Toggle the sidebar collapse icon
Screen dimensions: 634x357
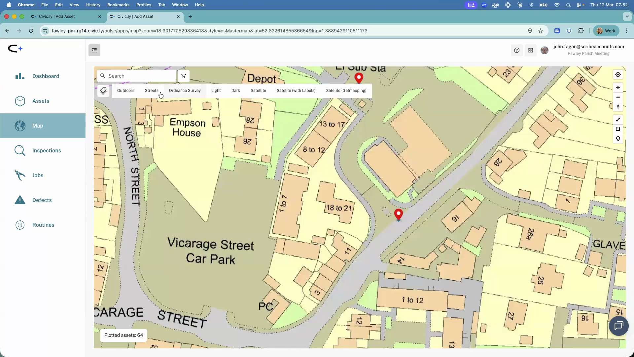(94, 50)
